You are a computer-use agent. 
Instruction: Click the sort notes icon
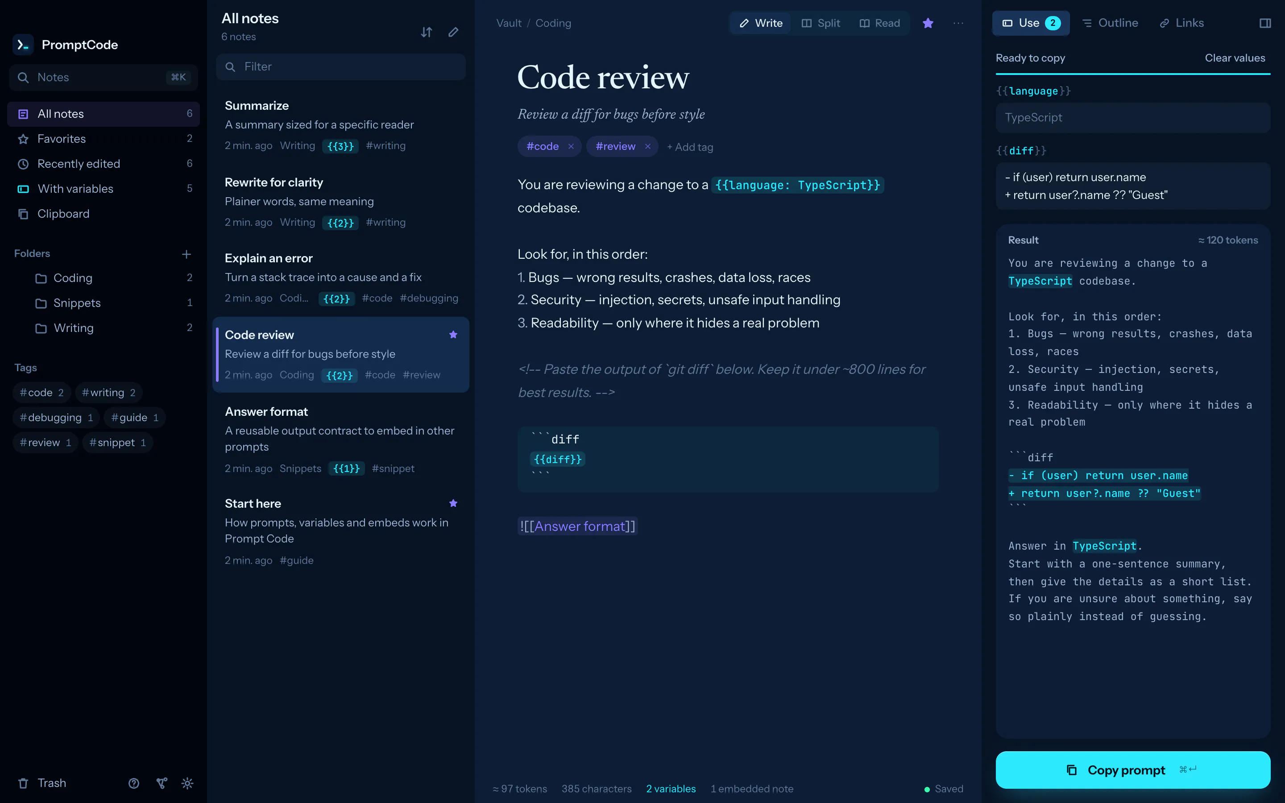427,33
